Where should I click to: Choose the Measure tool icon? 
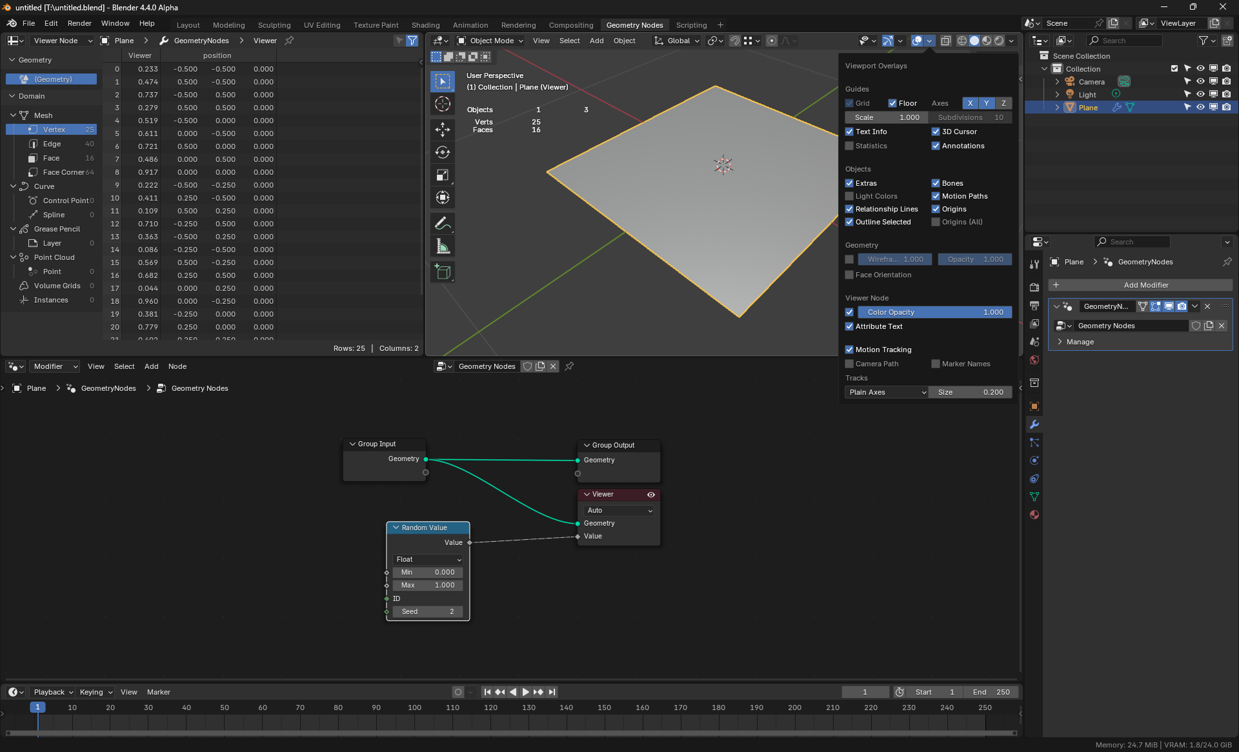point(443,246)
